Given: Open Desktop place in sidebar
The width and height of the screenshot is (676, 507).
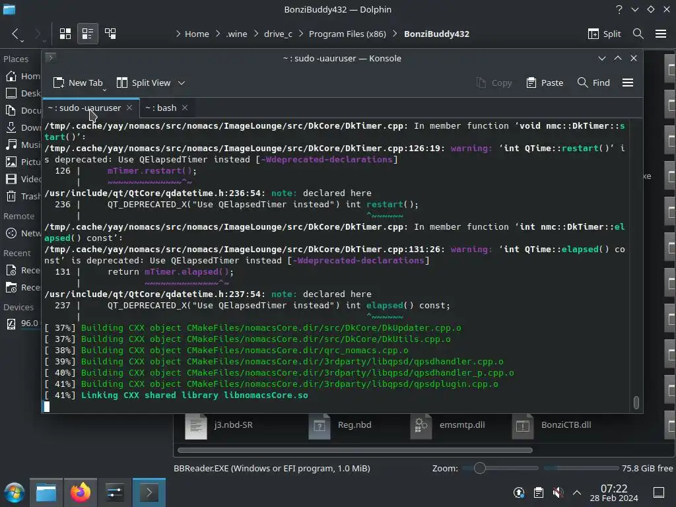Looking at the screenshot, I should pyautogui.click(x=23, y=93).
